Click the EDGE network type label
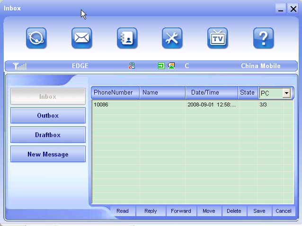This screenshot has width=302, height=226. [x=80, y=66]
